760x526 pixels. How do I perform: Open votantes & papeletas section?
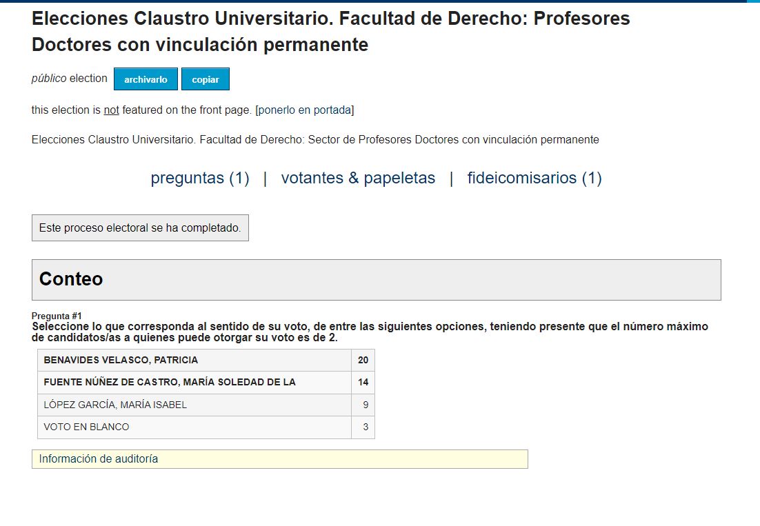point(358,178)
